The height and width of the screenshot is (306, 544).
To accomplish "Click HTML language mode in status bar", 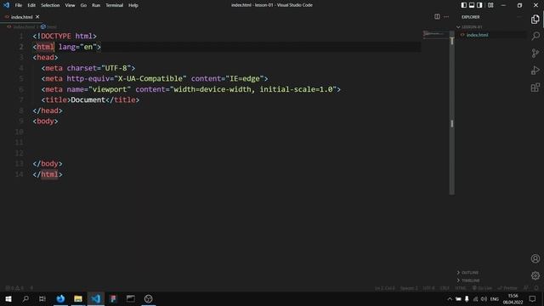I will (461, 288).
